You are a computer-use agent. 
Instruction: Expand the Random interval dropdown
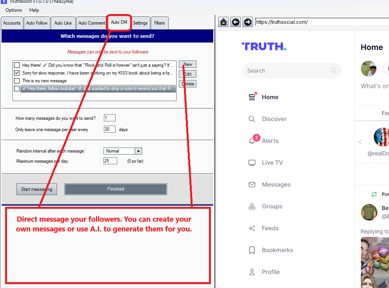[138, 151]
